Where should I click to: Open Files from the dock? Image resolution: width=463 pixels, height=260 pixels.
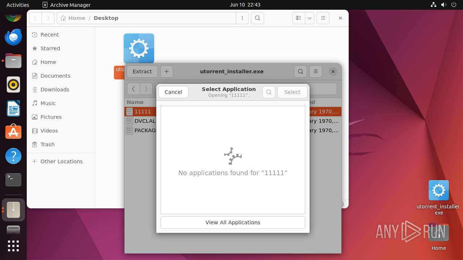click(13, 61)
